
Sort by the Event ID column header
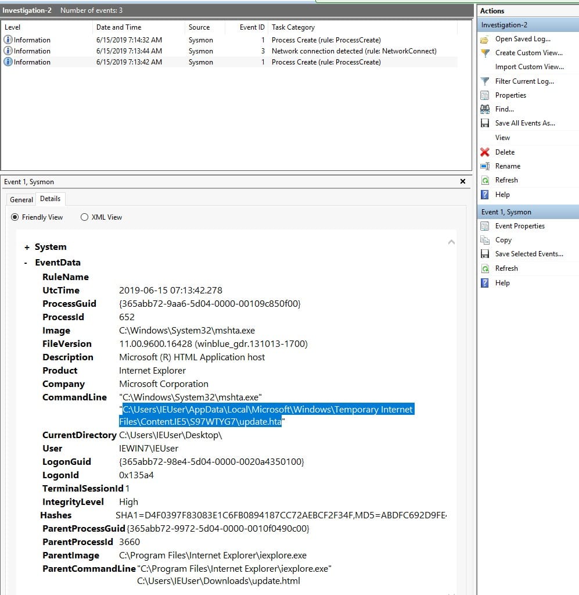tap(246, 27)
